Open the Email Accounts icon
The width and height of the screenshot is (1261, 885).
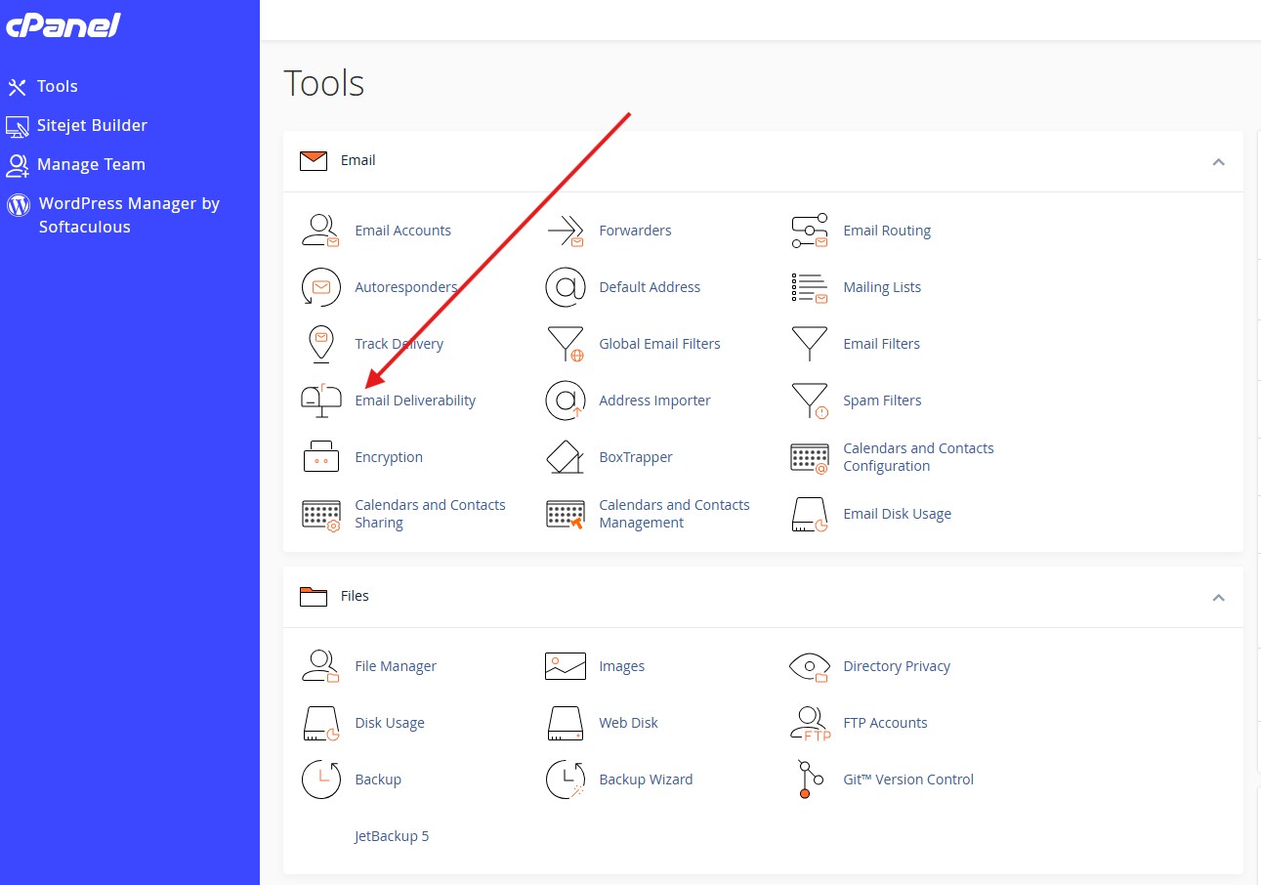[320, 231]
